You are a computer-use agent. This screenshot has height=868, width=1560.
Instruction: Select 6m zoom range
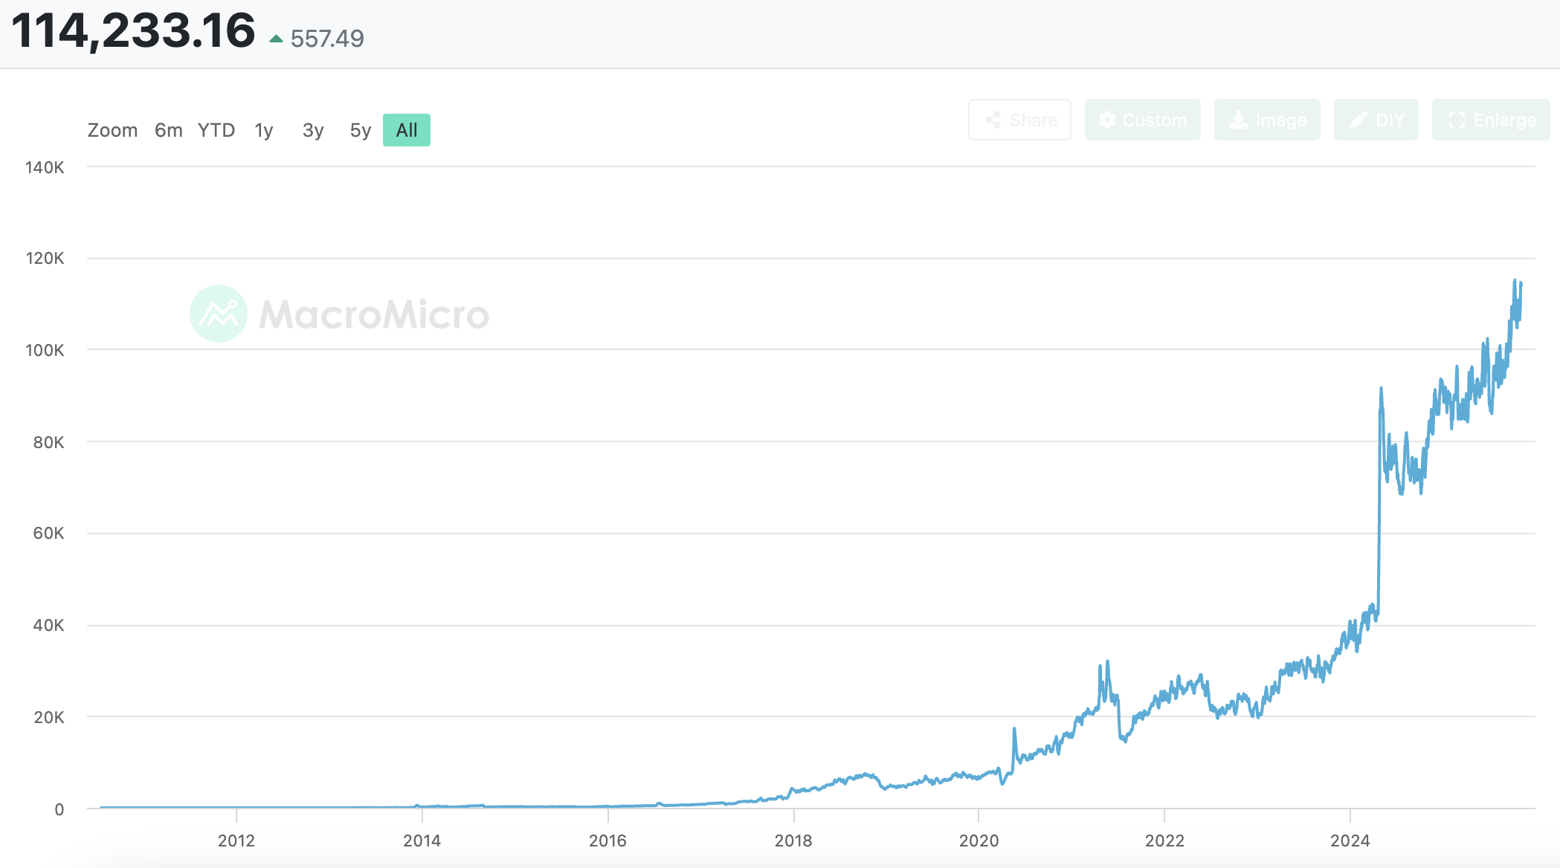tap(168, 130)
